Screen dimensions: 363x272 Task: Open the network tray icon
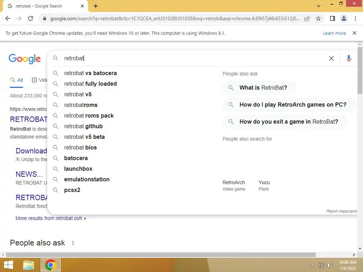pyautogui.click(x=321, y=265)
